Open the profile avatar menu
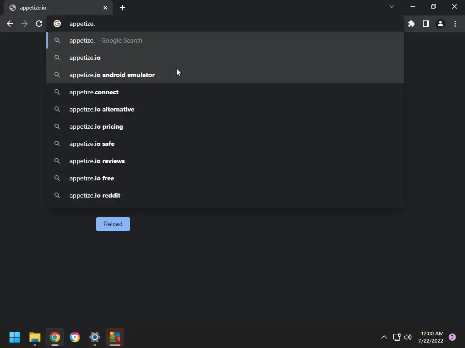 tap(440, 24)
